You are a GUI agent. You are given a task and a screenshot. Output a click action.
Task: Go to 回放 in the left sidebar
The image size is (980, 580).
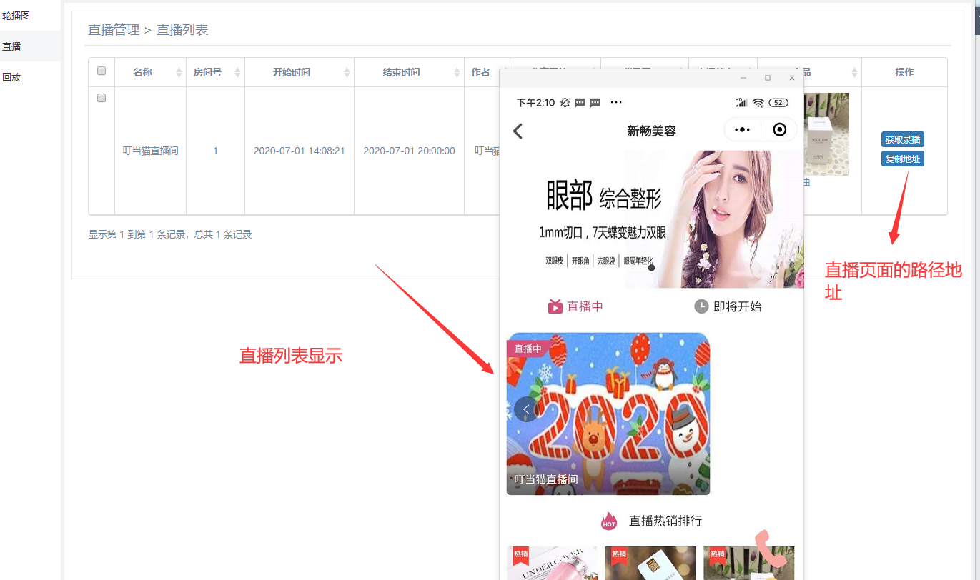pyautogui.click(x=11, y=77)
